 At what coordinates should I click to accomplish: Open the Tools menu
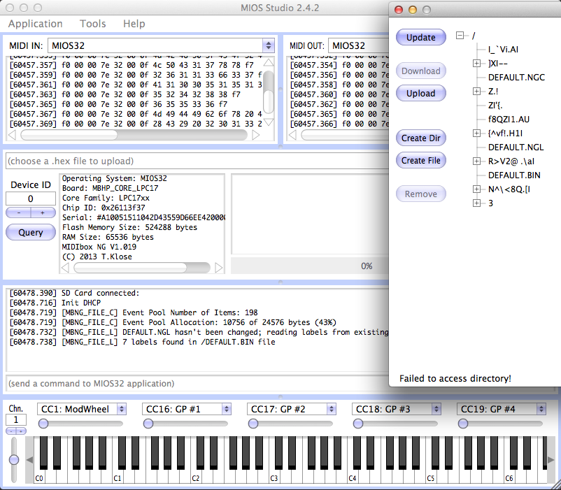[x=92, y=24]
